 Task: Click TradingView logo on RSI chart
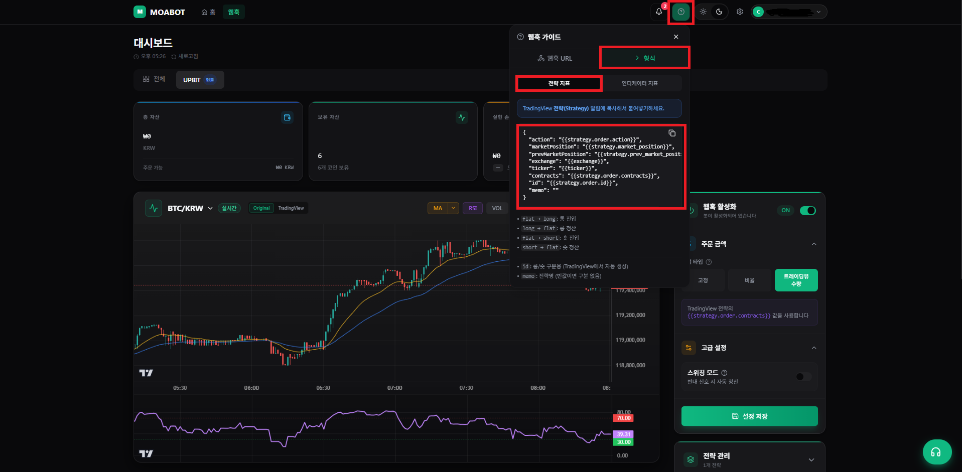point(146,454)
